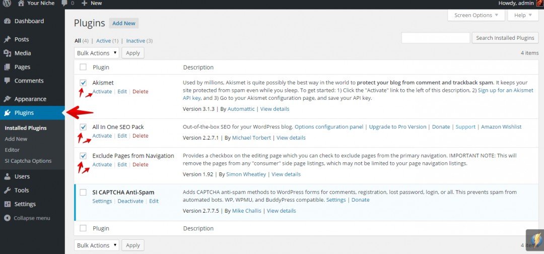Activate the Akismet plugin
544x254 pixels.
102,92
